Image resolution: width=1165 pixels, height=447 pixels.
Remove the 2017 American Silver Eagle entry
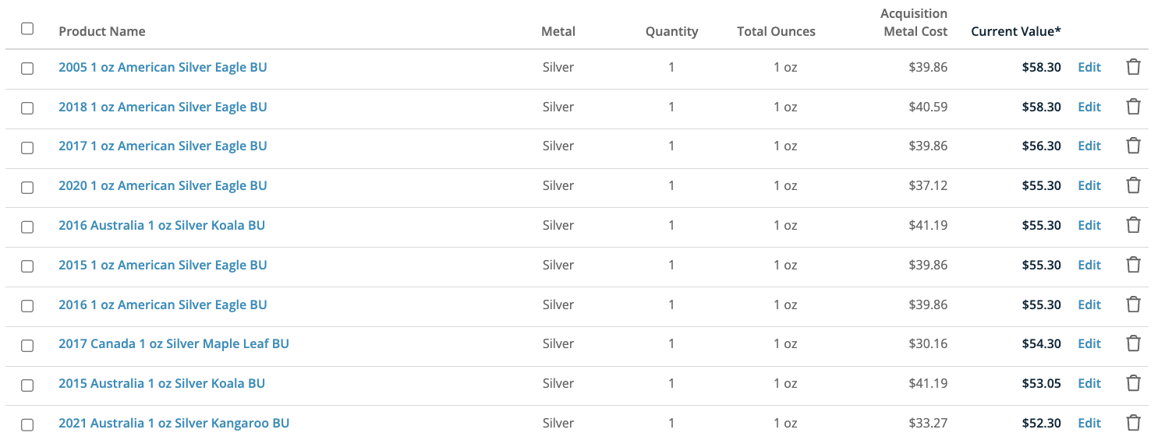click(1133, 146)
